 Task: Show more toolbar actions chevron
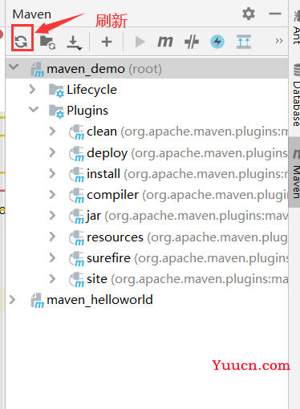pos(279,41)
